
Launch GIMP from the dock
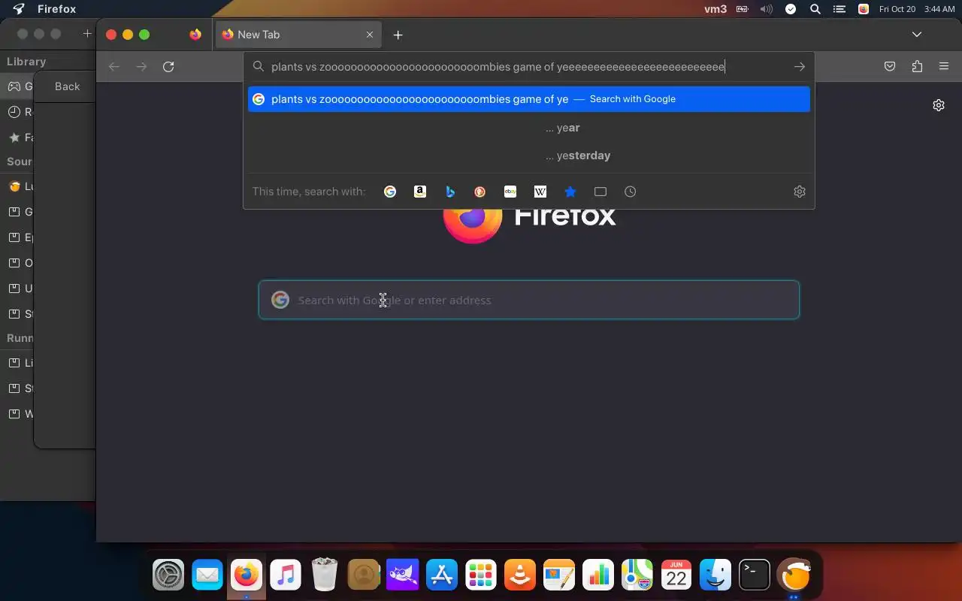click(x=403, y=576)
